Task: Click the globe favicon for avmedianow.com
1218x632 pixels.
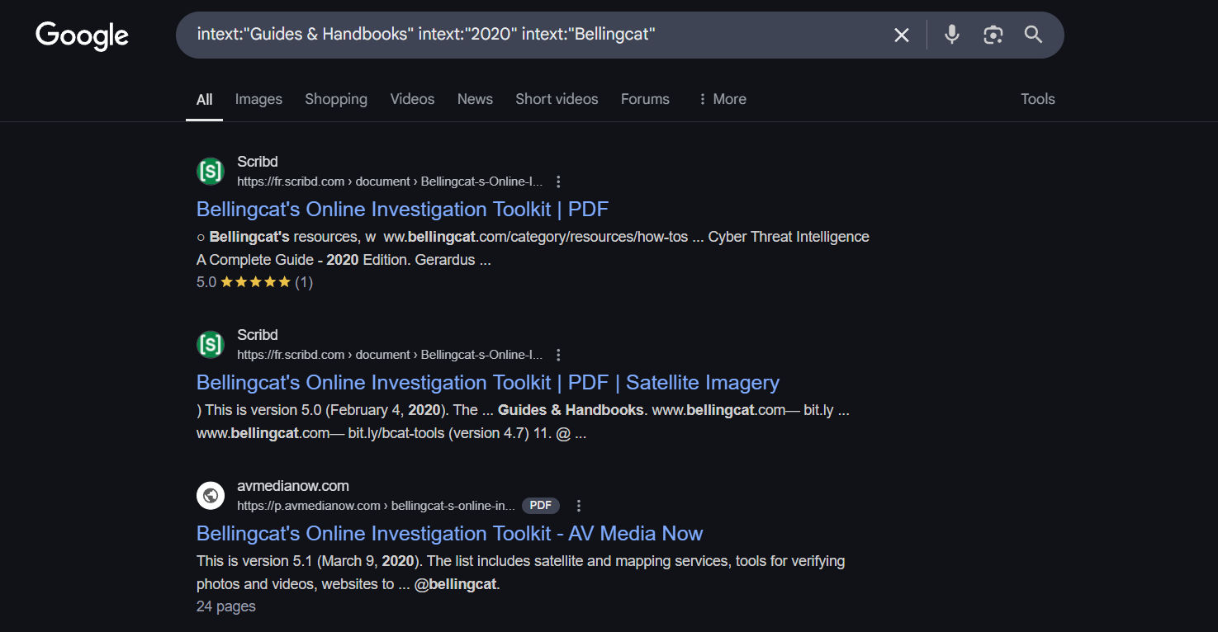Action: (x=211, y=495)
